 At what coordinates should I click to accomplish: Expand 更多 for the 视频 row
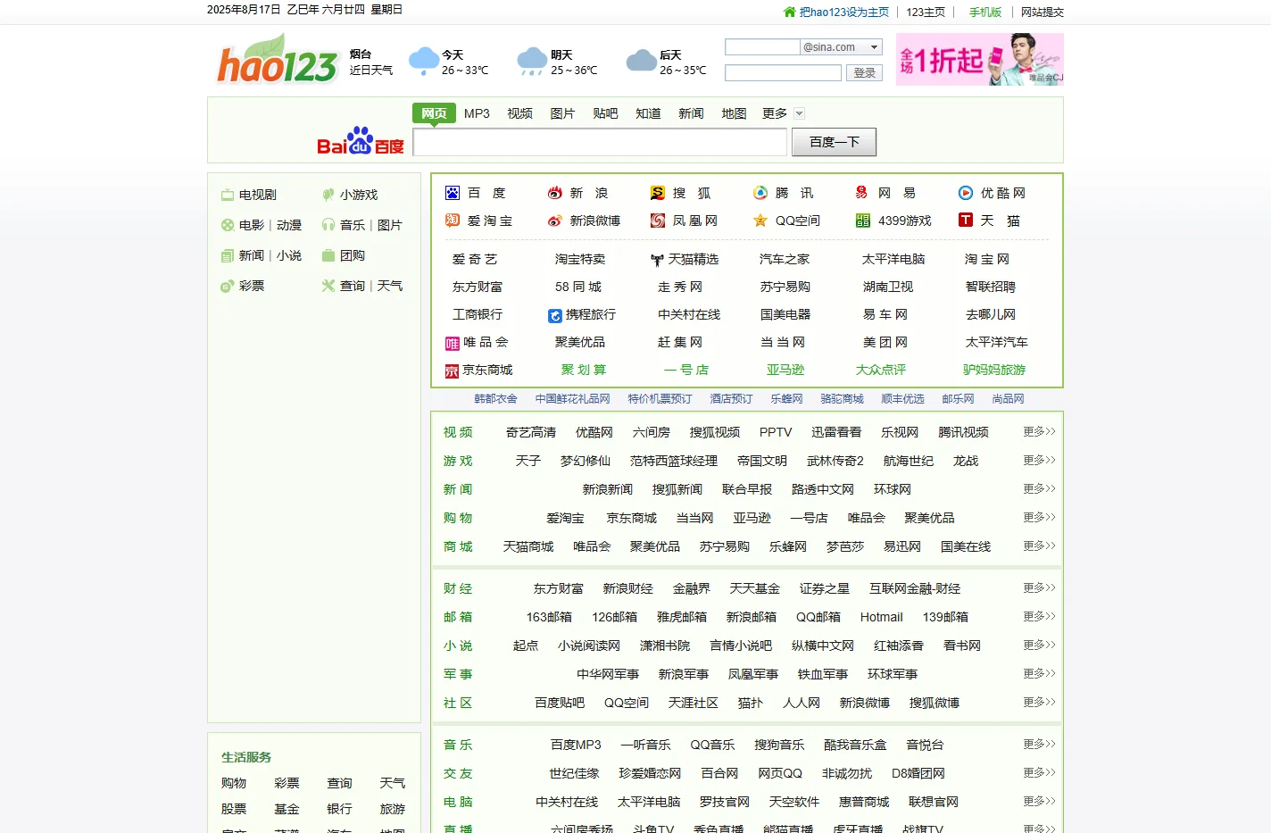(x=1039, y=431)
